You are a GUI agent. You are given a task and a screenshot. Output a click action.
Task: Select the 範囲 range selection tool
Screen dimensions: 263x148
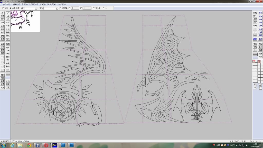(8, 44)
